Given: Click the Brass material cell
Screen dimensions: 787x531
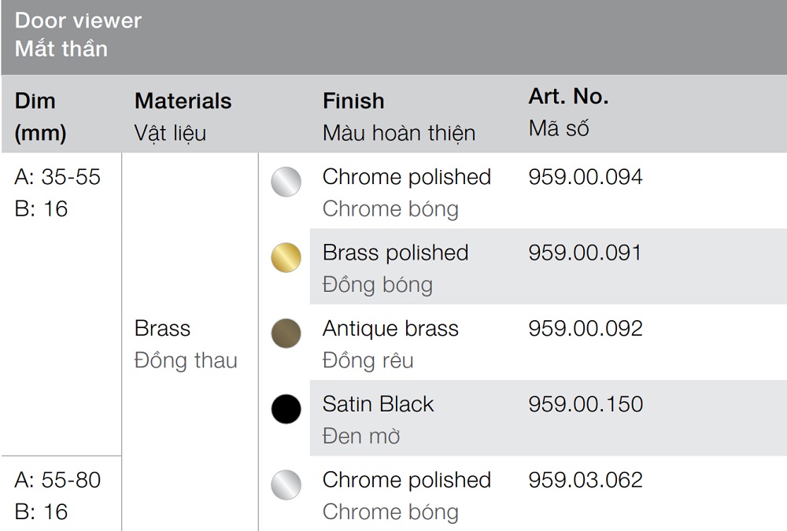Looking at the screenshot, I should (x=162, y=328).
